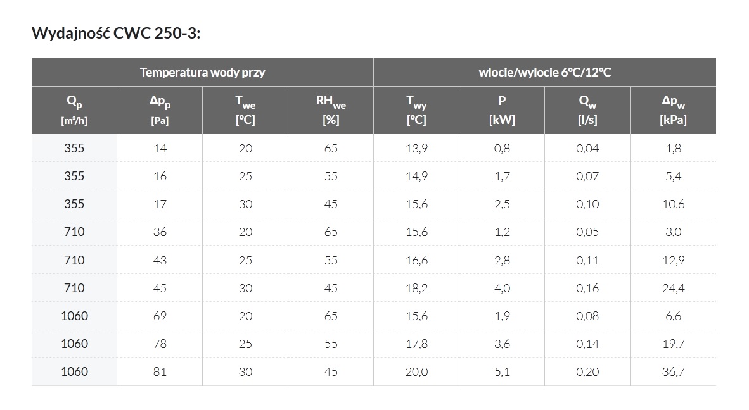749x410 pixels.
Task: Select the cell with value 10,6
Action: tap(673, 204)
